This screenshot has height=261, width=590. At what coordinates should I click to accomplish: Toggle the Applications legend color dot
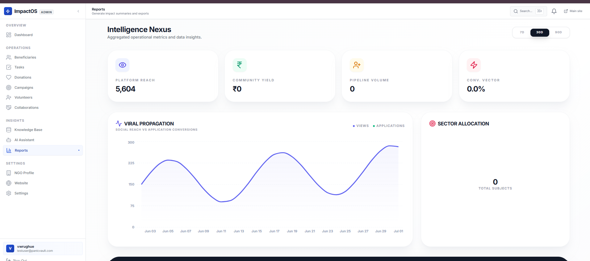pos(374,126)
